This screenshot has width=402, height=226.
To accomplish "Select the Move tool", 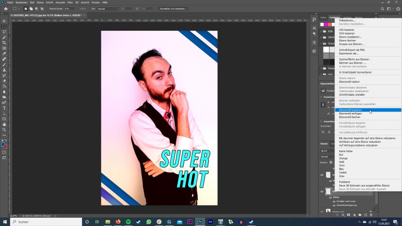I will coord(4,21).
